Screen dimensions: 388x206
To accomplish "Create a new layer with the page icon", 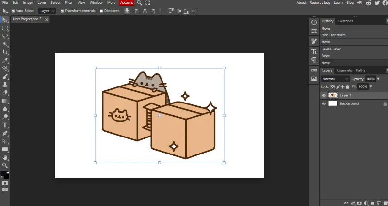I will click(379, 203).
